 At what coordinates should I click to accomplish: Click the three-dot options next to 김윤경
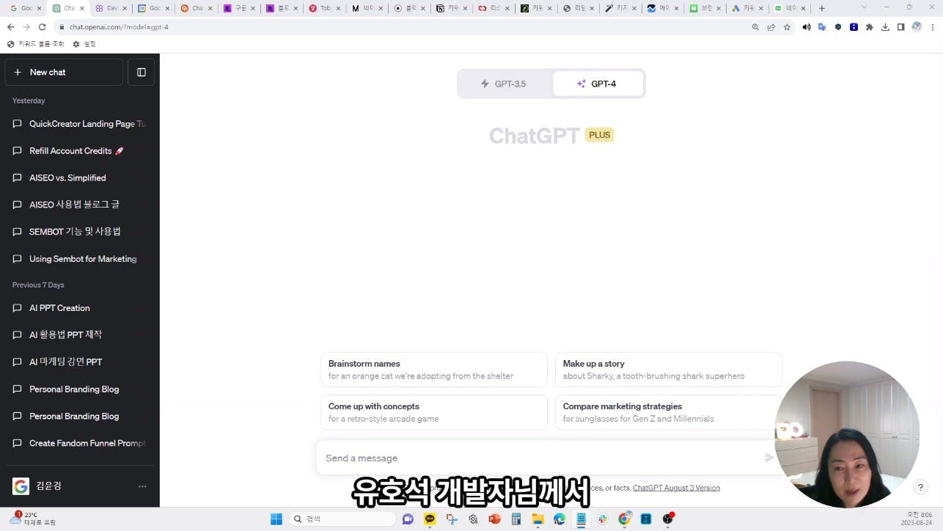tap(142, 486)
